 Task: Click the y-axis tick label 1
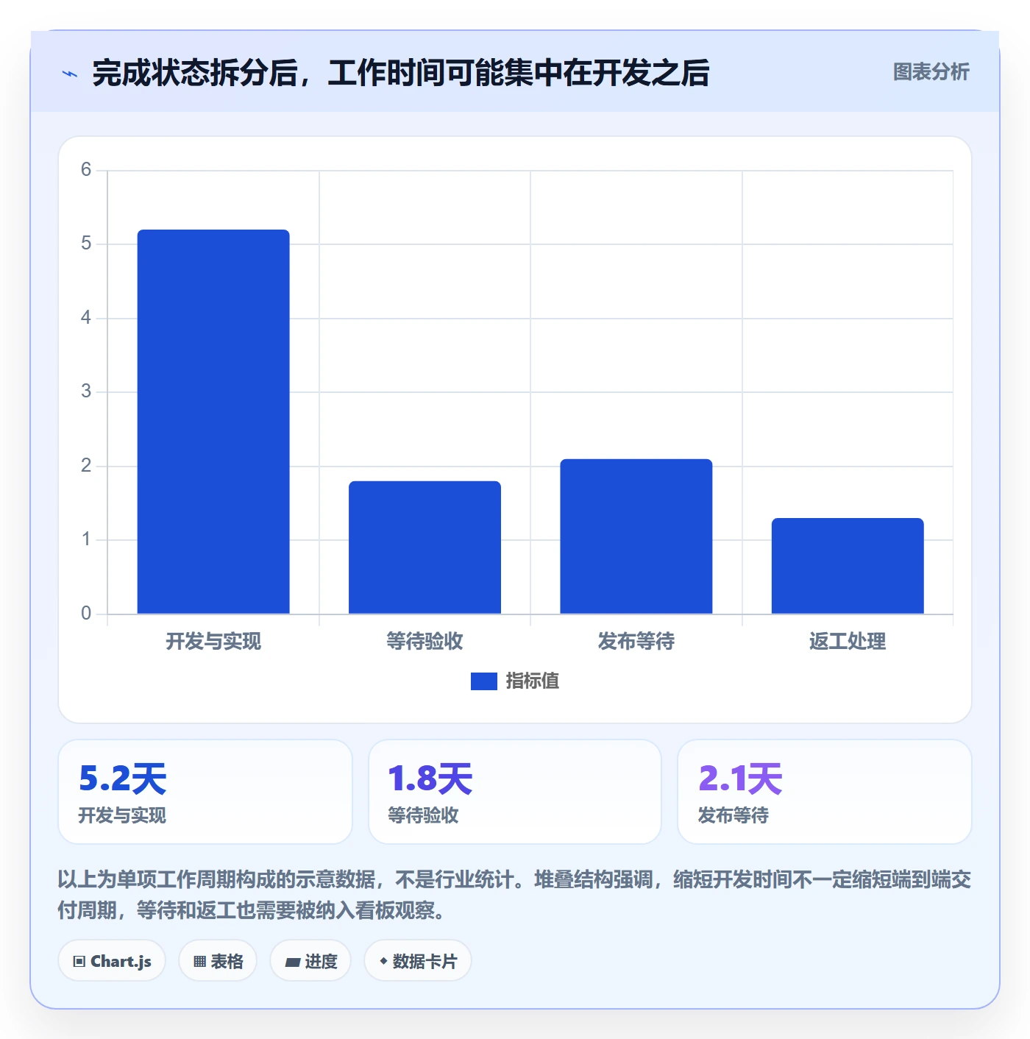pos(86,539)
